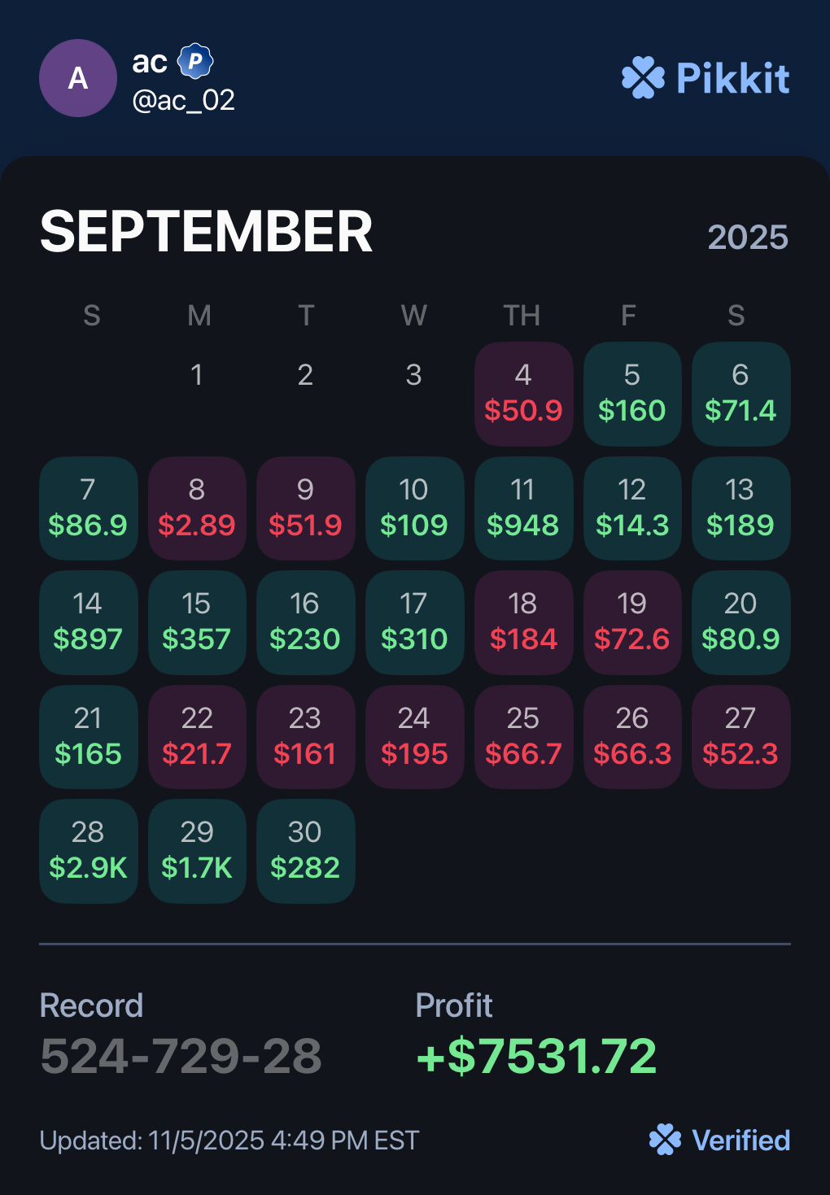Click the purple profile avatar circle
Screen dimensions: 830x1195
pos(78,78)
